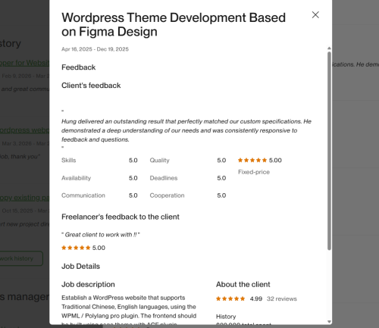The width and height of the screenshot is (379, 328).
Task: Click the 'Job description' heading
Action: (x=88, y=285)
